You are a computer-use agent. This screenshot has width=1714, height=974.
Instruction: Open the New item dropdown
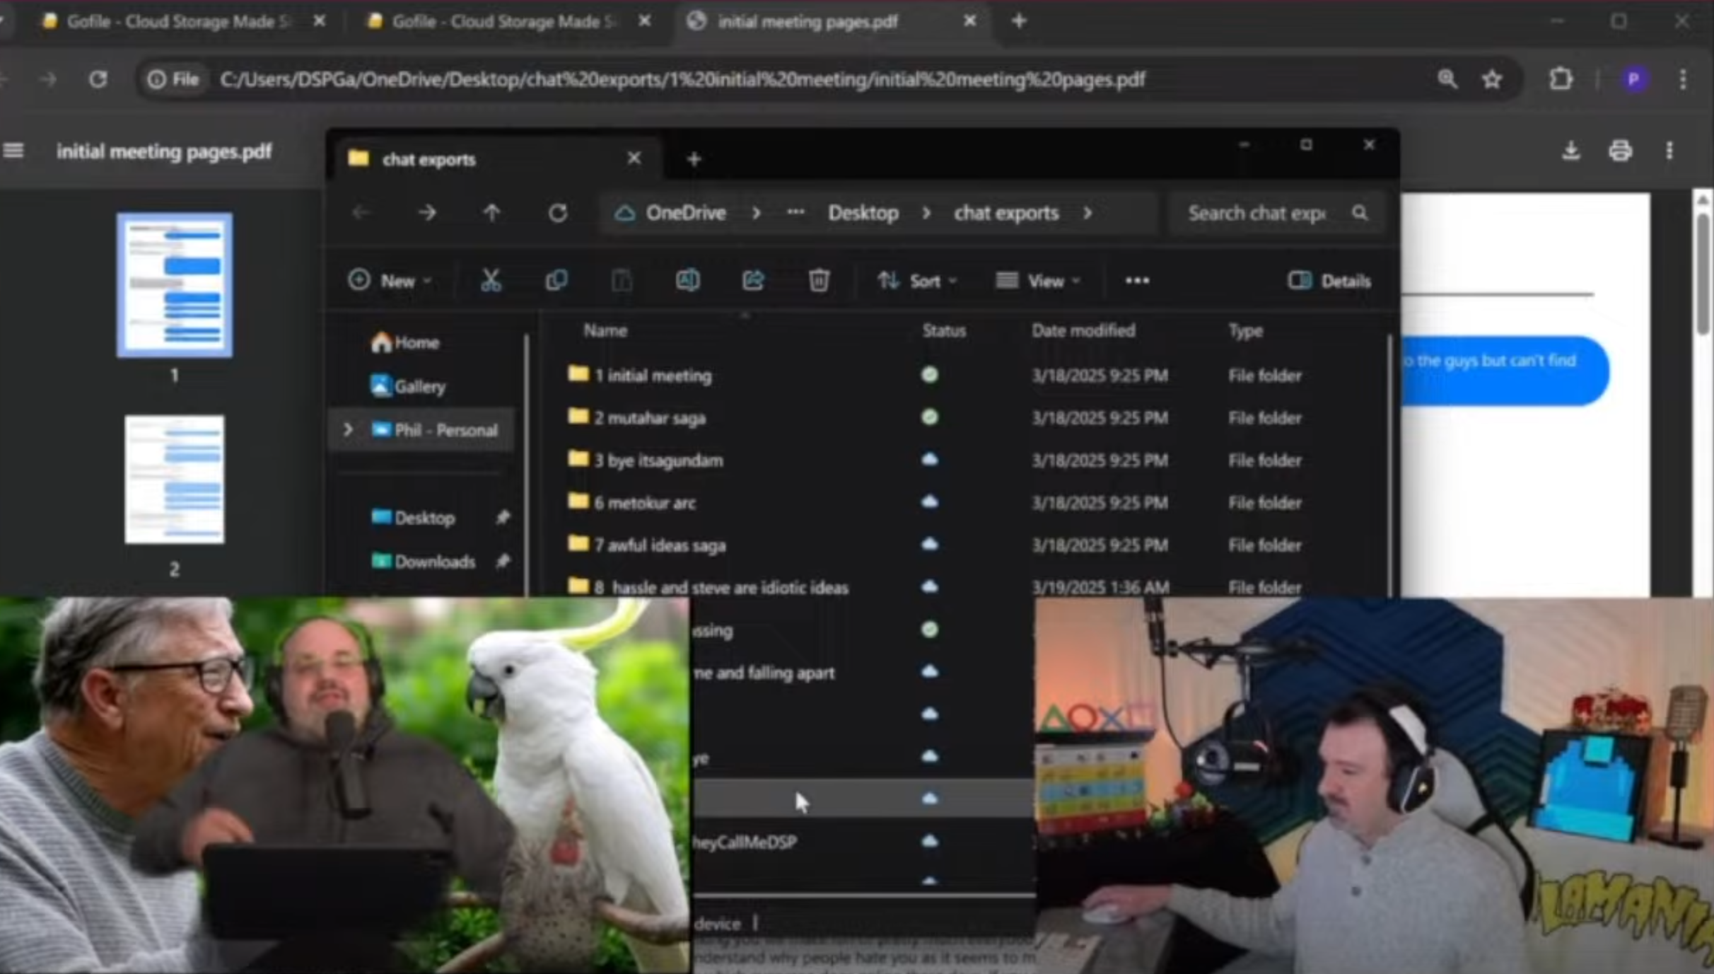click(x=390, y=281)
